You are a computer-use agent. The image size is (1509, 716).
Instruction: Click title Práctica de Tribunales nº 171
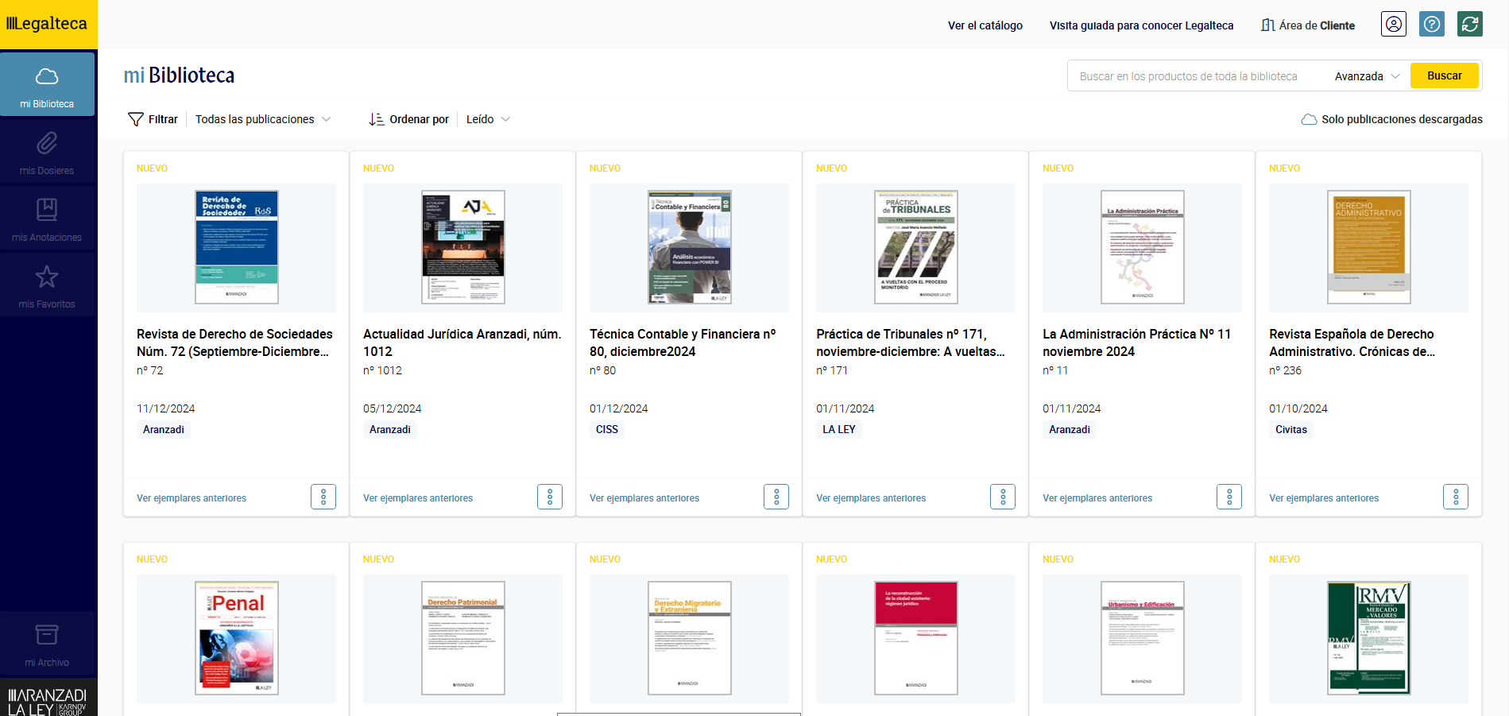pyautogui.click(x=911, y=343)
